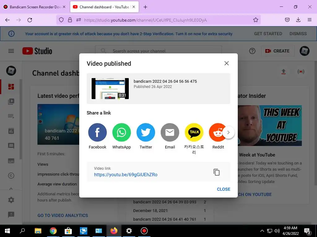Open the published video thumbnail
The image size is (317, 237).
point(110,89)
